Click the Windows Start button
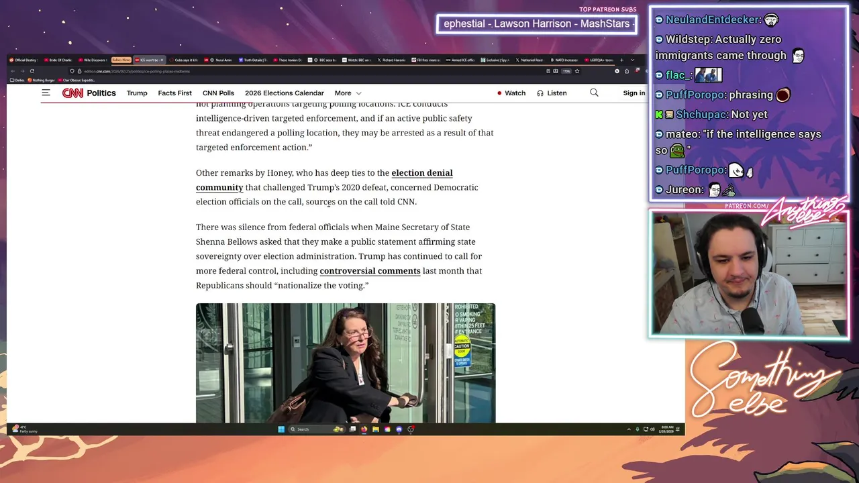The width and height of the screenshot is (859, 483). click(x=281, y=429)
